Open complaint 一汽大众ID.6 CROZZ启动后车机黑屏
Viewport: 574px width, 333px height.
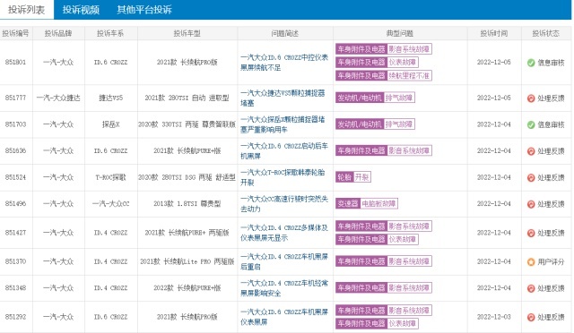tap(284, 150)
